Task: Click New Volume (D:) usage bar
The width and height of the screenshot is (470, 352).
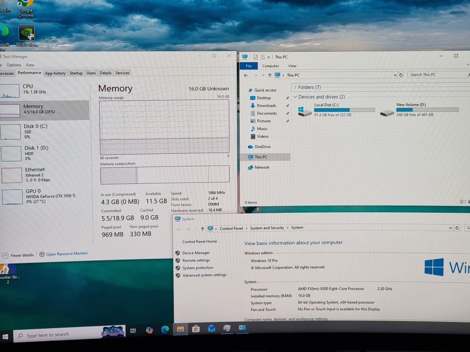Action: [428, 110]
